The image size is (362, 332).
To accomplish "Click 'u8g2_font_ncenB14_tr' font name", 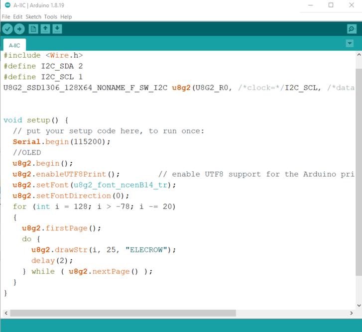I will 121,185.
